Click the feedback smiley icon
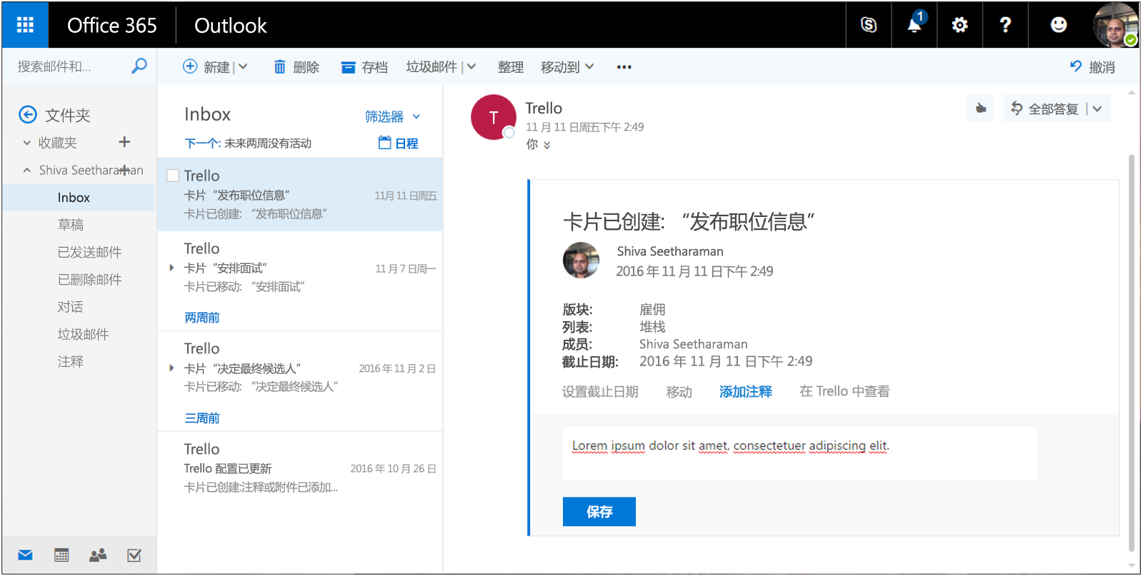The height and width of the screenshot is (576, 1143). [1059, 25]
